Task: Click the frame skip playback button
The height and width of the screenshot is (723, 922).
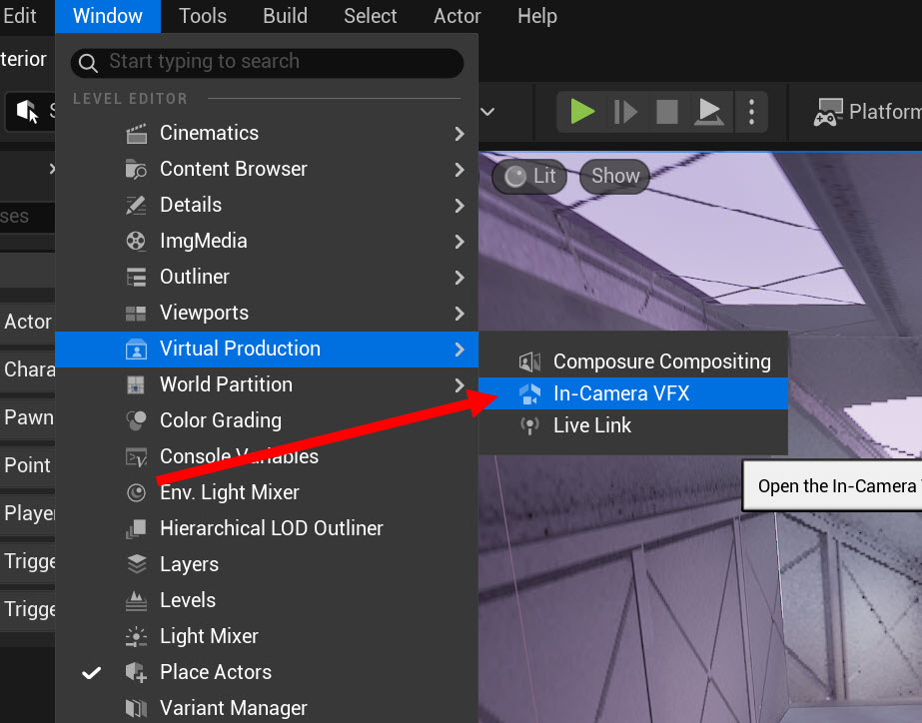Action: (x=625, y=112)
